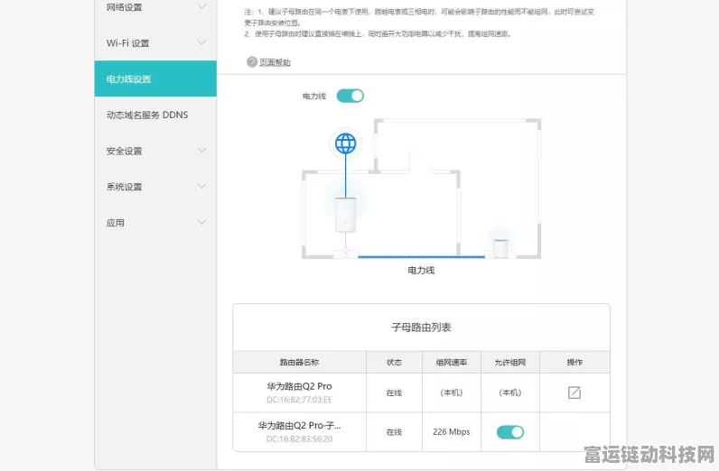Open 动态域名服务 DDNS page
This screenshot has width=719, height=471.
pyautogui.click(x=155, y=115)
